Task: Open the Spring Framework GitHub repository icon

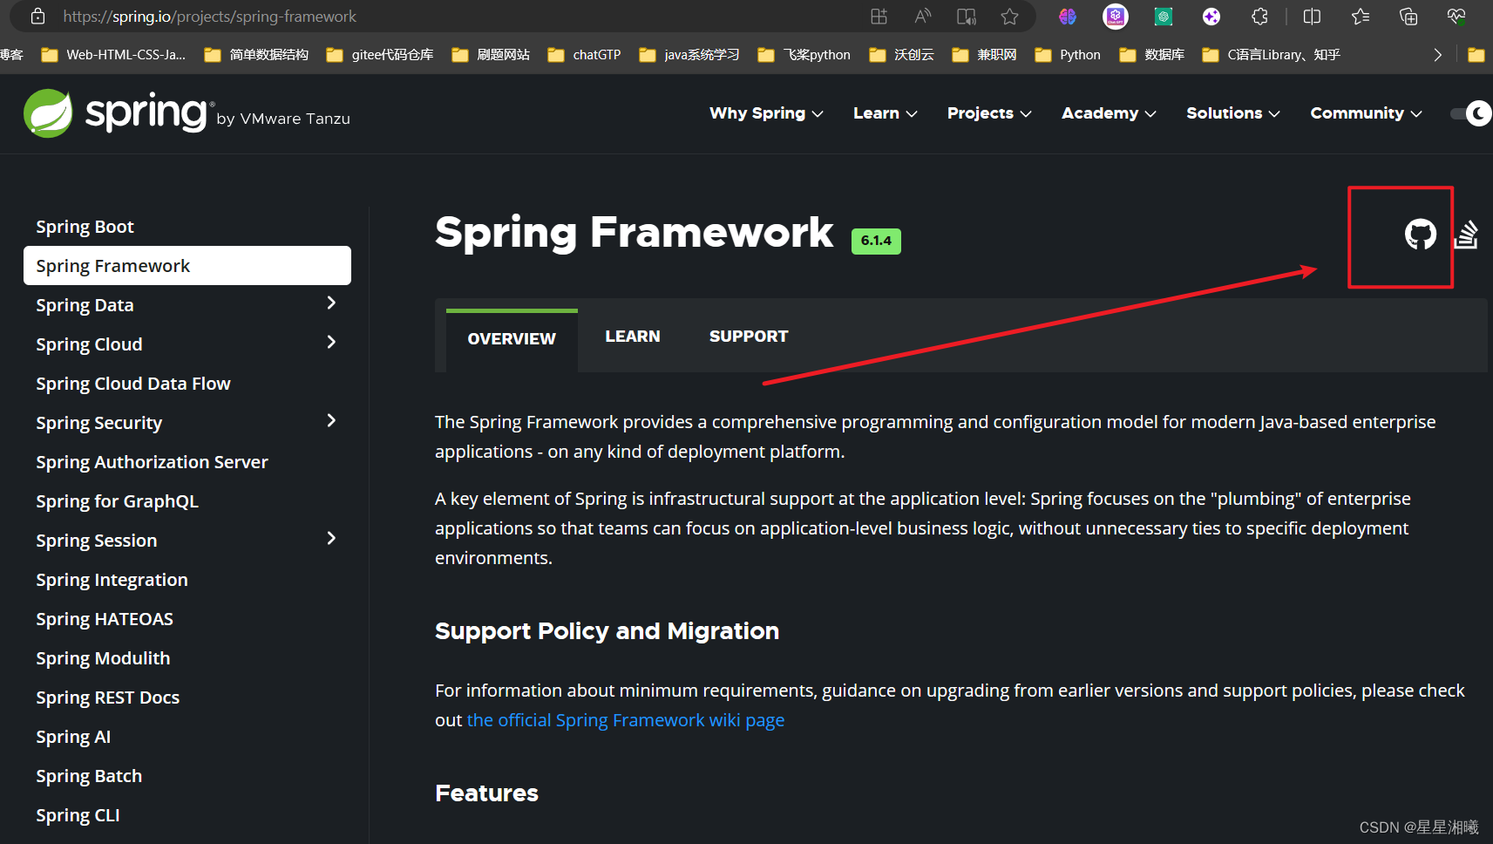Action: [1421, 234]
